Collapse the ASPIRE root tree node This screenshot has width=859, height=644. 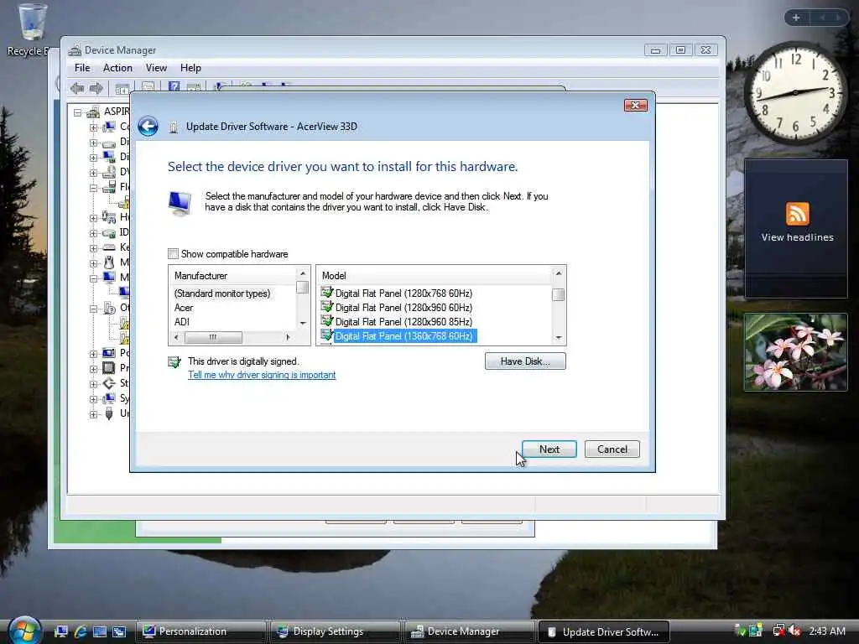(x=78, y=112)
